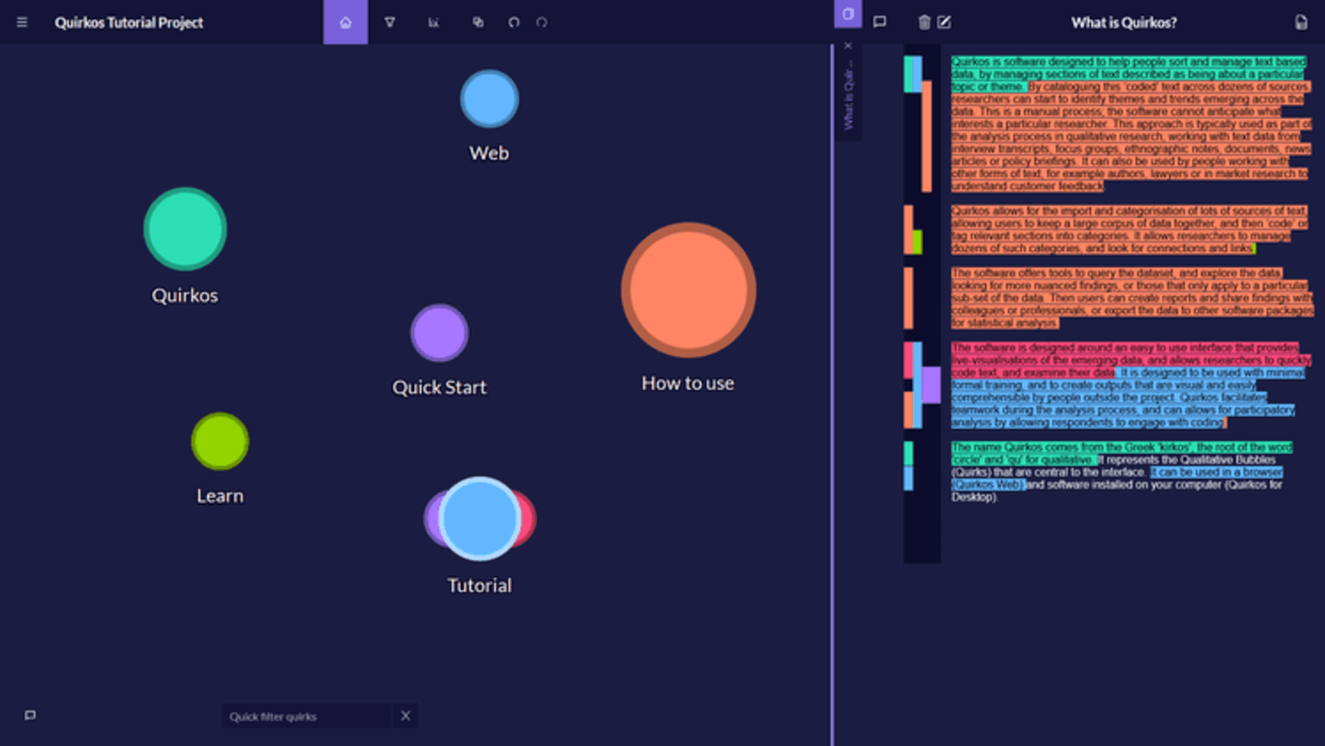Select the green Quirkos bubble
This screenshot has height=746, width=1325.
[185, 229]
